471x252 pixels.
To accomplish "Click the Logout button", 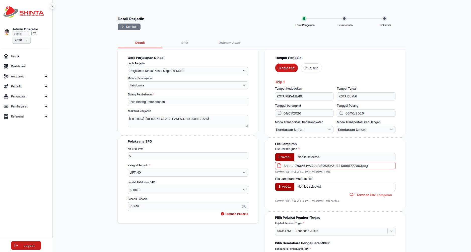I will 26,245.
